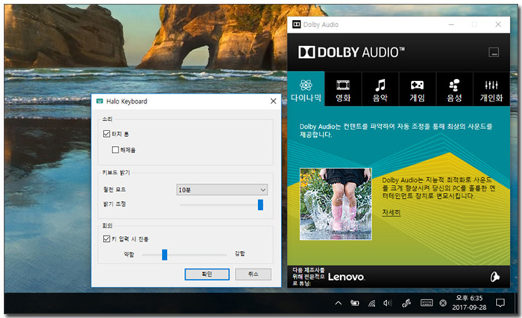522x318 pixels.
Task: Click the 약함 weak label
Action: point(128,255)
